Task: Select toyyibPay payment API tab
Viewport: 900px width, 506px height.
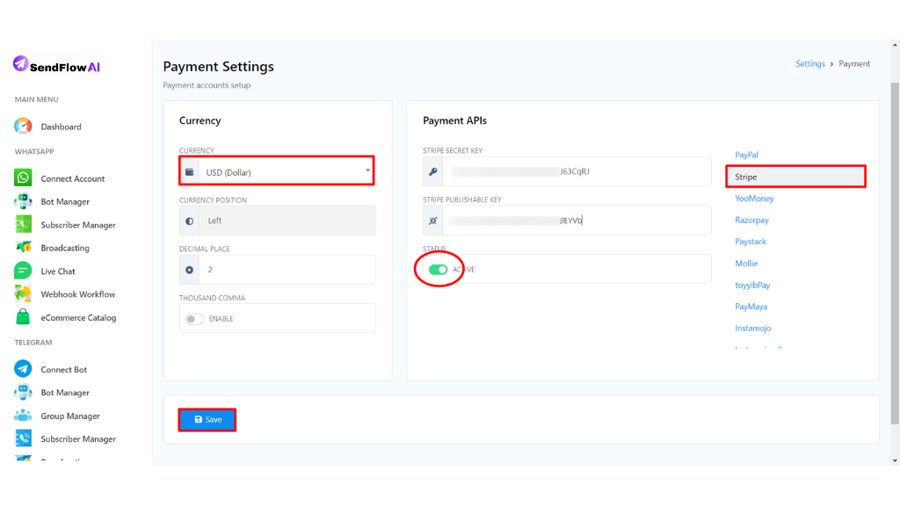Action: [x=752, y=286]
